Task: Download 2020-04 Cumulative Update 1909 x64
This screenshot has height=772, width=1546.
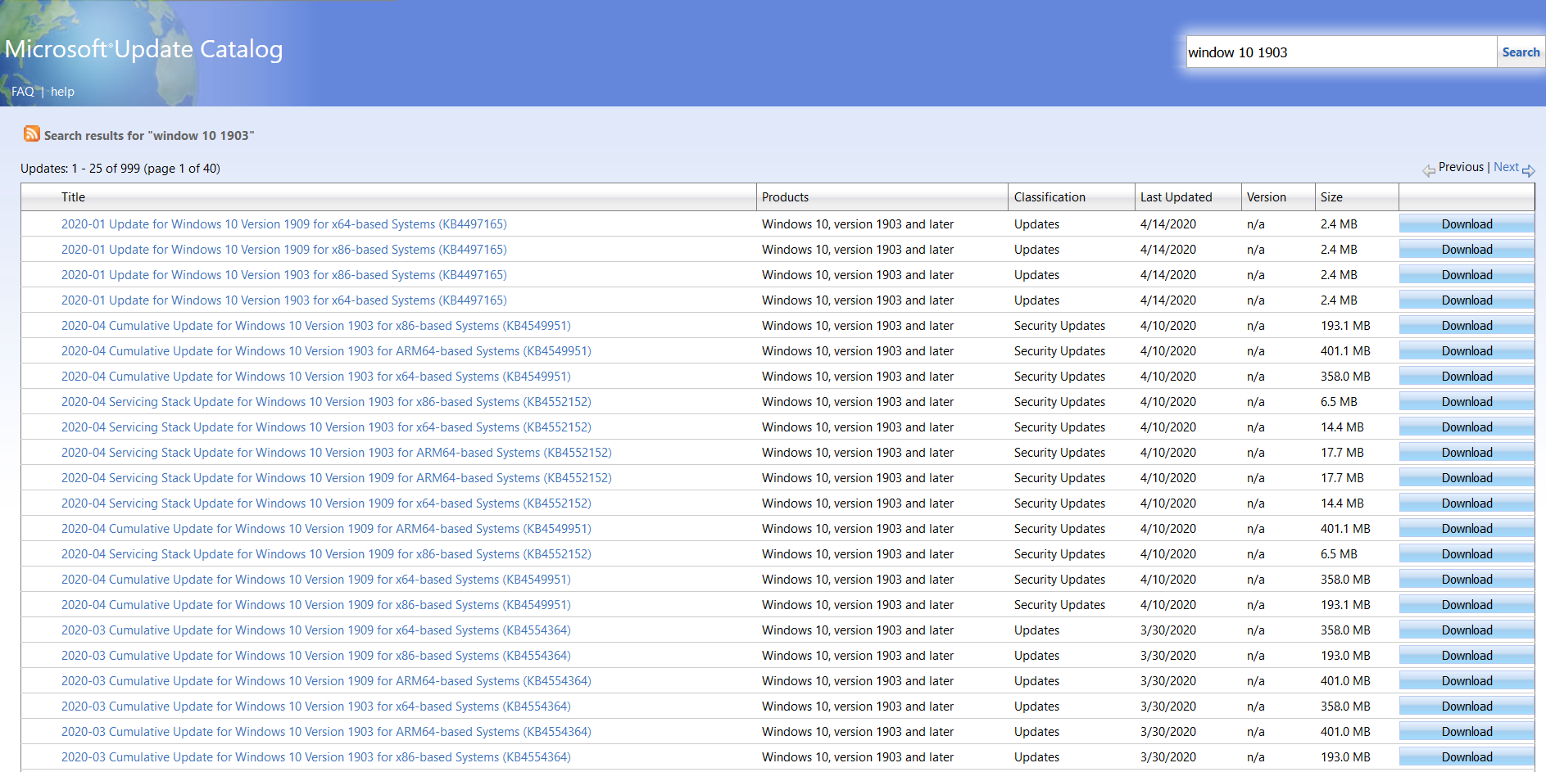Action: 1467,580
